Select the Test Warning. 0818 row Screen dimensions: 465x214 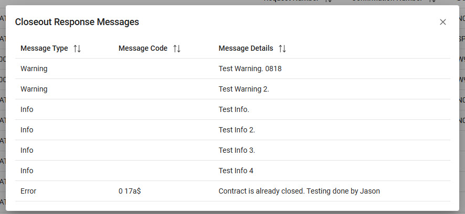point(250,69)
